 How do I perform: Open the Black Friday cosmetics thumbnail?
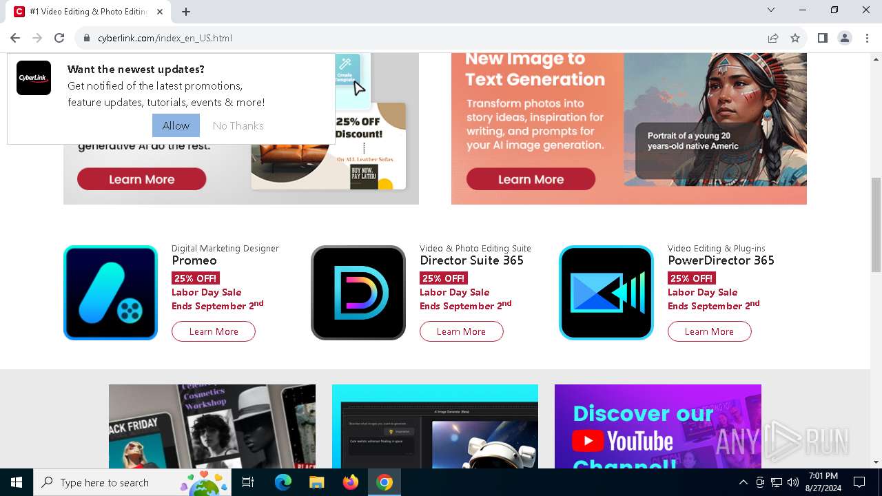point(212,426)
